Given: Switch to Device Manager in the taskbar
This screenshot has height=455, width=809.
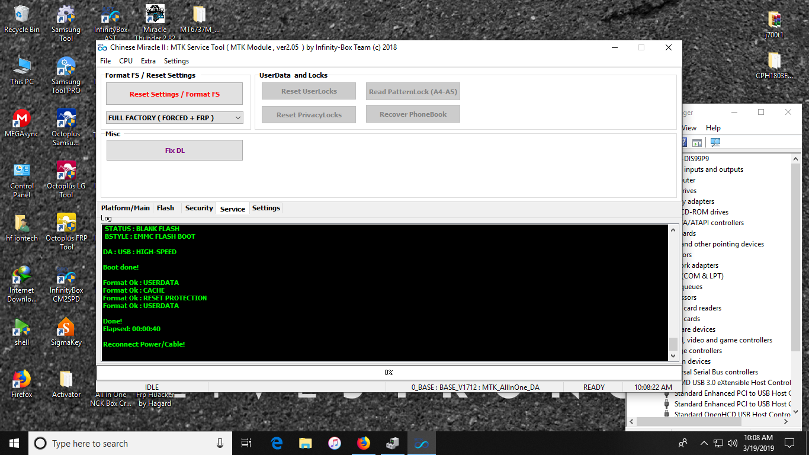Looking at the screenshot, I should coord(393,443).
